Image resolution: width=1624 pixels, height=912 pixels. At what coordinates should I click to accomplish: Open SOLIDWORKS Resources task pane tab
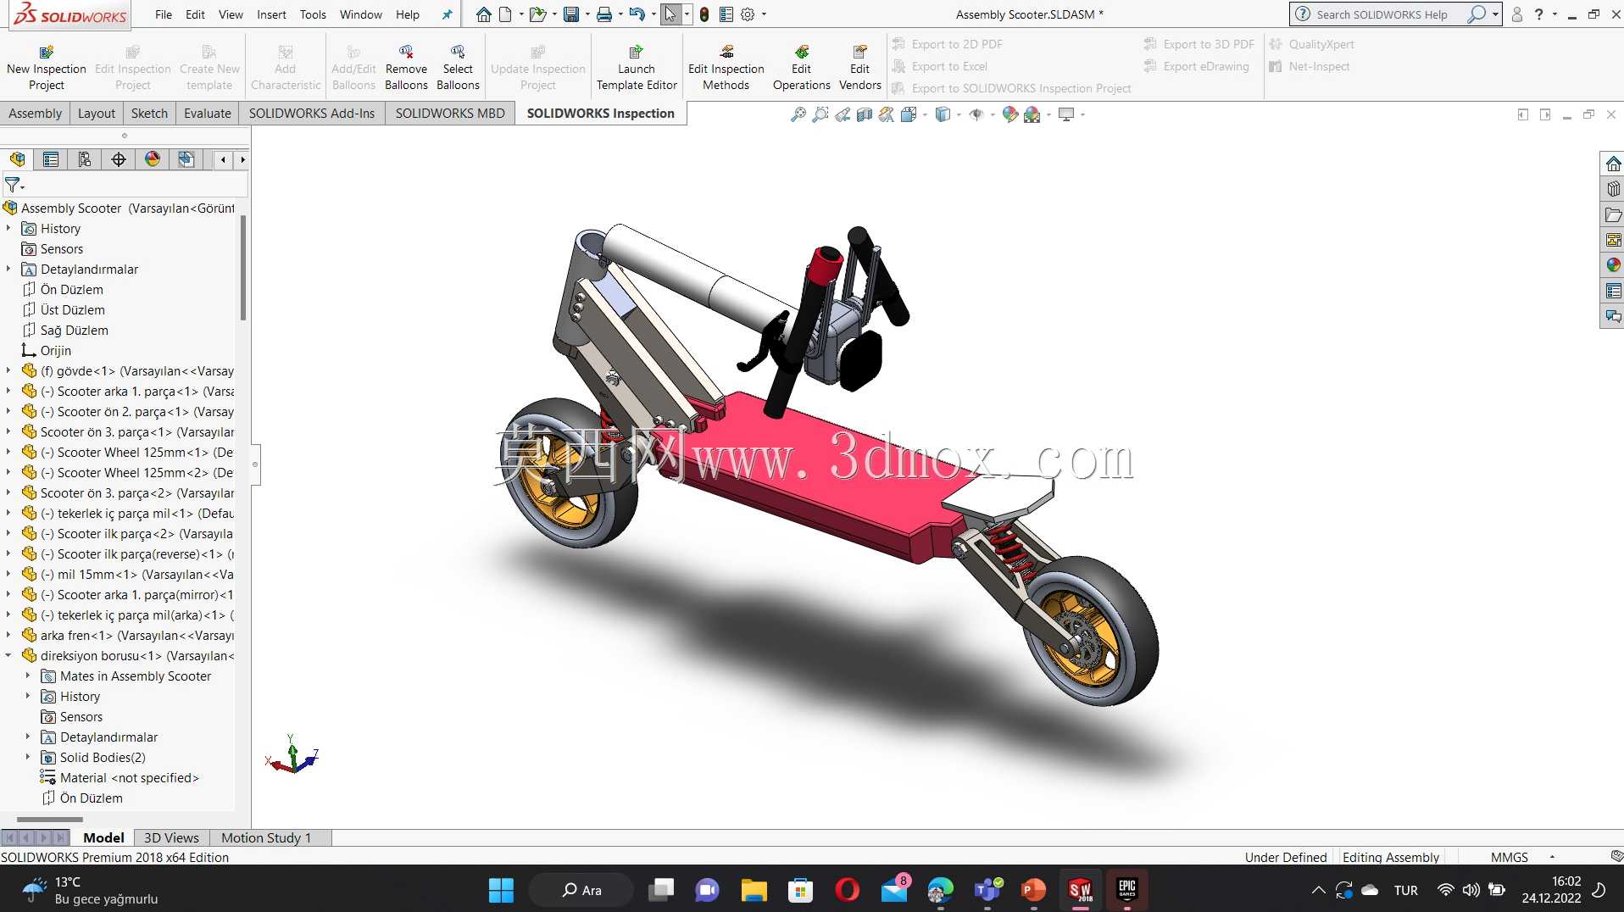click(1613, 164)
